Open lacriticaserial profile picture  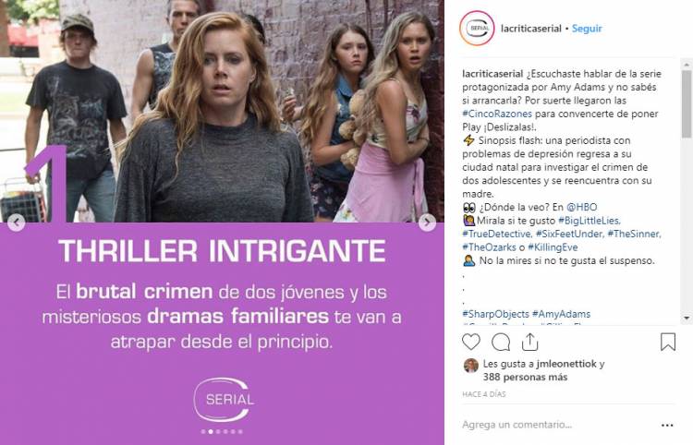477,29
